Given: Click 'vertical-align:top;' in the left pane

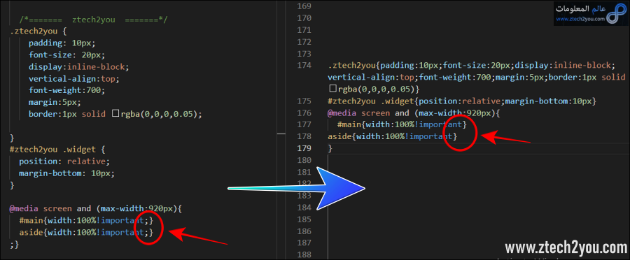Looking at the screenshot, I should [74, 79].
